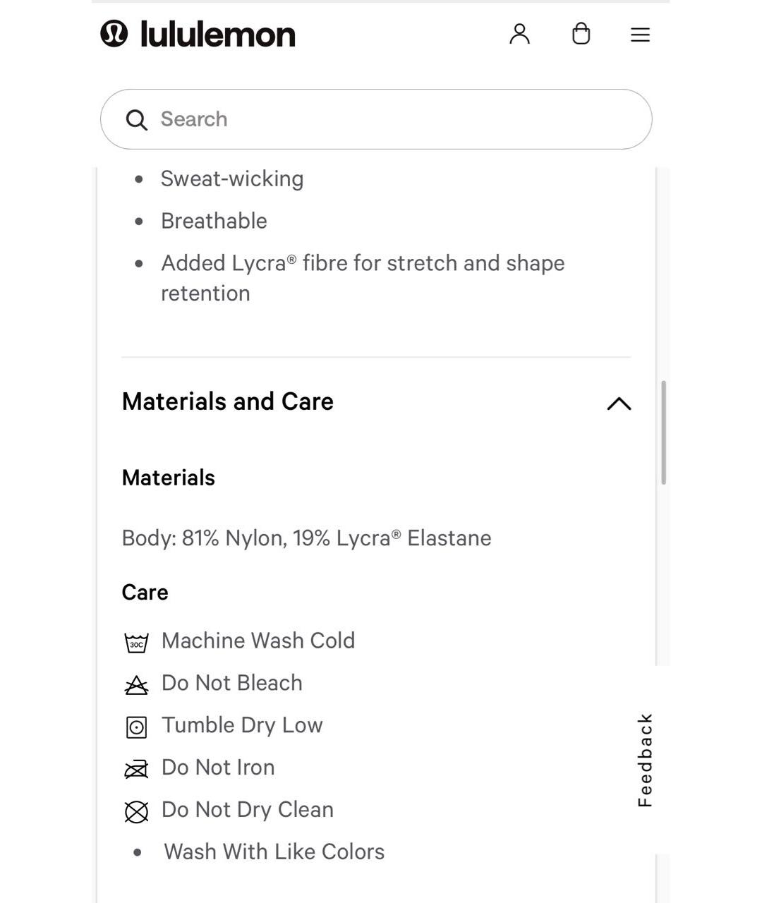
Task: Click into the Search input field
Action: (395, 119)
